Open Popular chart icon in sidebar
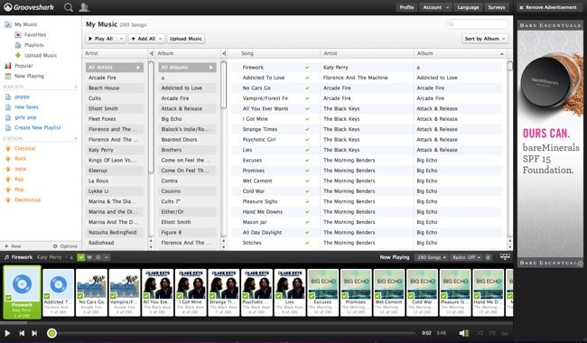This screenshot has height=343, width=587. point(8,66)
